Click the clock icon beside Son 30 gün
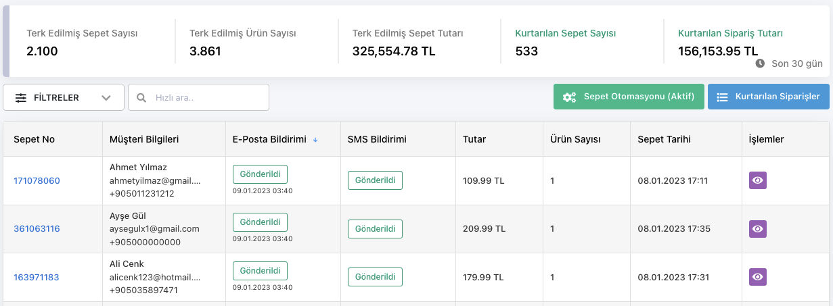 [760, 63]
